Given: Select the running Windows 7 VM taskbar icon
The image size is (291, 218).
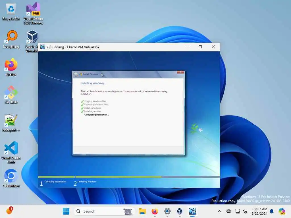Looking at the screenshot, I should click(192, 211).
